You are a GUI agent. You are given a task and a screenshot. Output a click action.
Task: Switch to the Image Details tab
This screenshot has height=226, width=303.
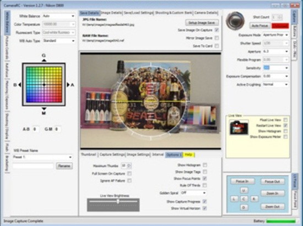(x=111, y=13)
